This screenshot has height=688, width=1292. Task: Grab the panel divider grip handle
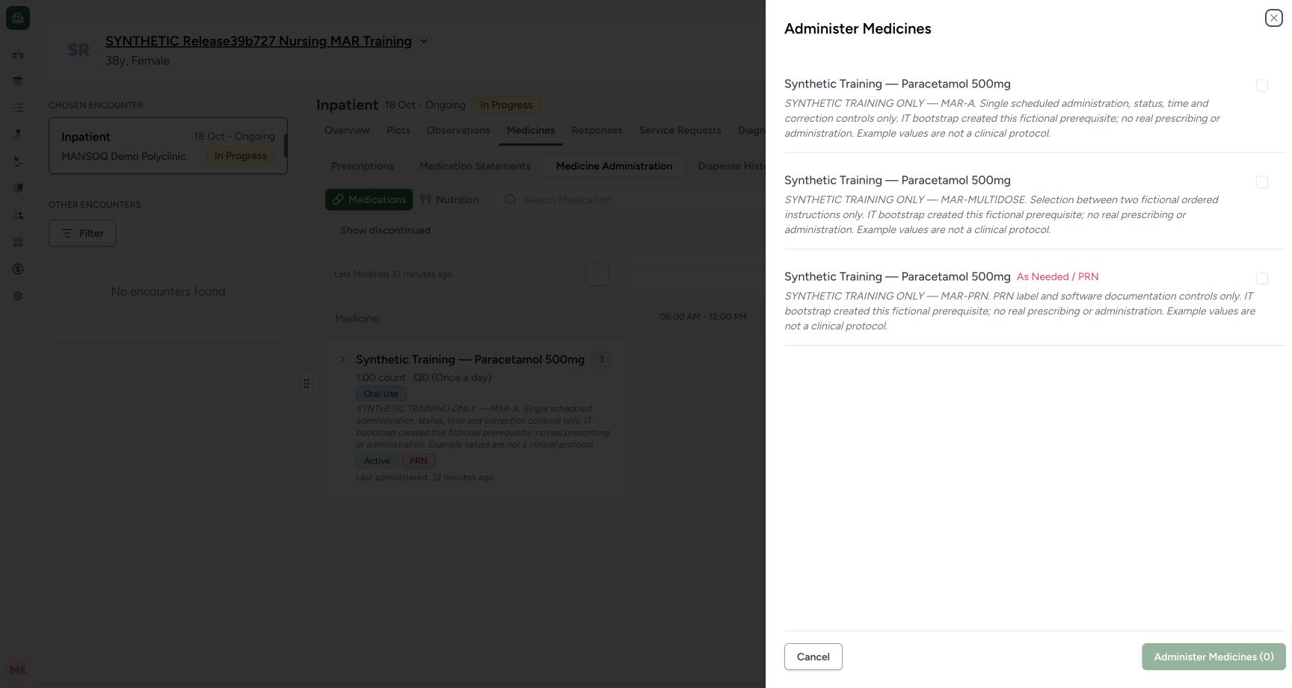coord(307,383)
